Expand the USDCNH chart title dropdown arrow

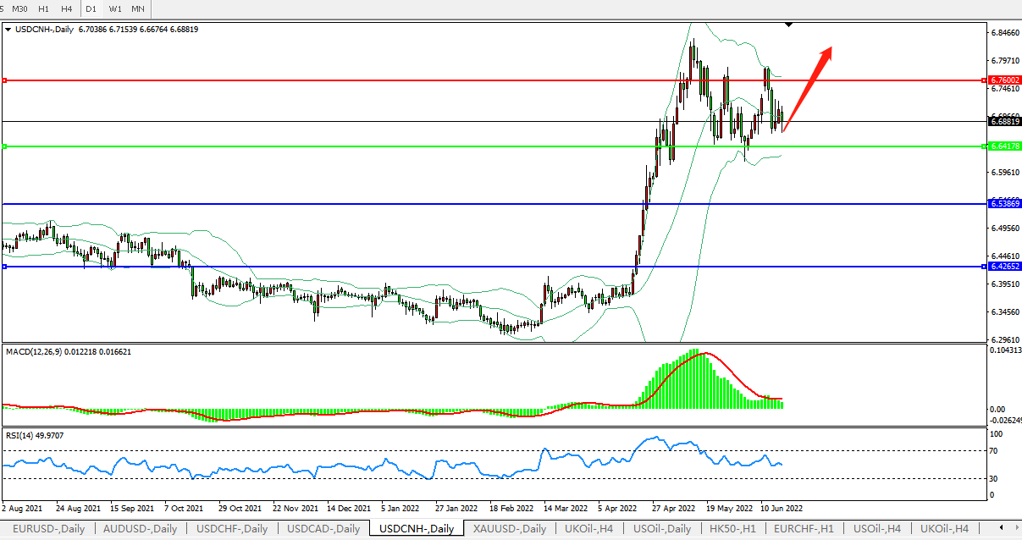(8, 29)
